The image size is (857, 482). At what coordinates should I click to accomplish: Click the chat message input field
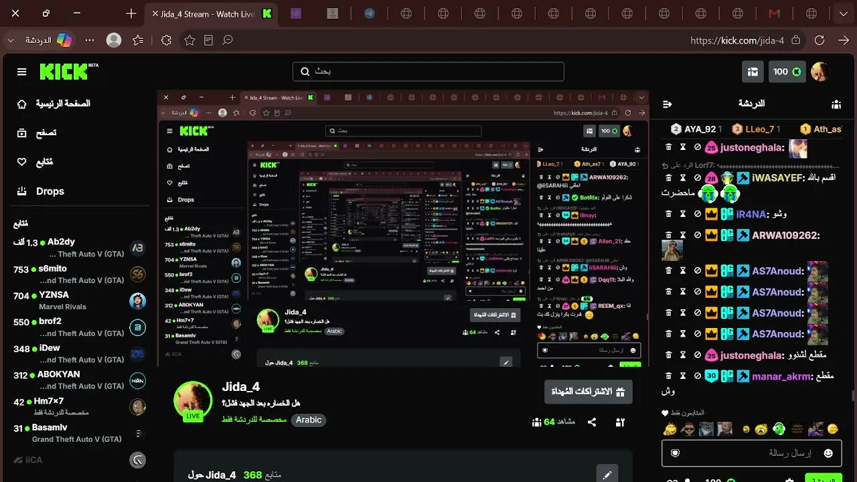pyautogui.click(x=752, y=453)
